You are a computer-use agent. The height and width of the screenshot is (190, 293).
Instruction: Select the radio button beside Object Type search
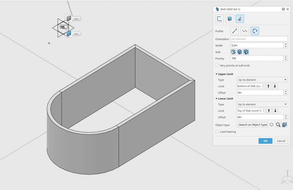coord(272,125)
